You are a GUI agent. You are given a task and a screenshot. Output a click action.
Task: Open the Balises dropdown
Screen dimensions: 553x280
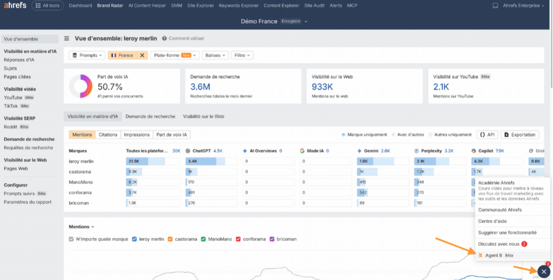click(x=215, y=55)
